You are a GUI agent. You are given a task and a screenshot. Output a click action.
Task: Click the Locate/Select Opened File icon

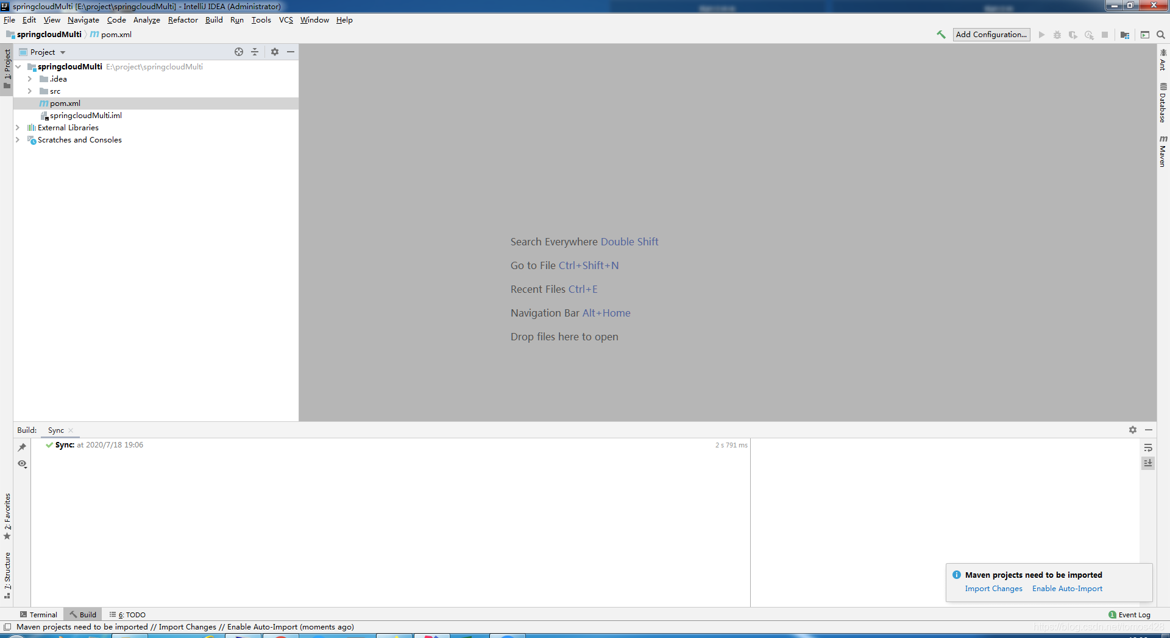(239, 52)
